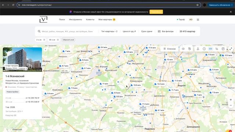This screenshot has height=132, width=235.
Task: Click the browser update button
Action: [221, 5]
